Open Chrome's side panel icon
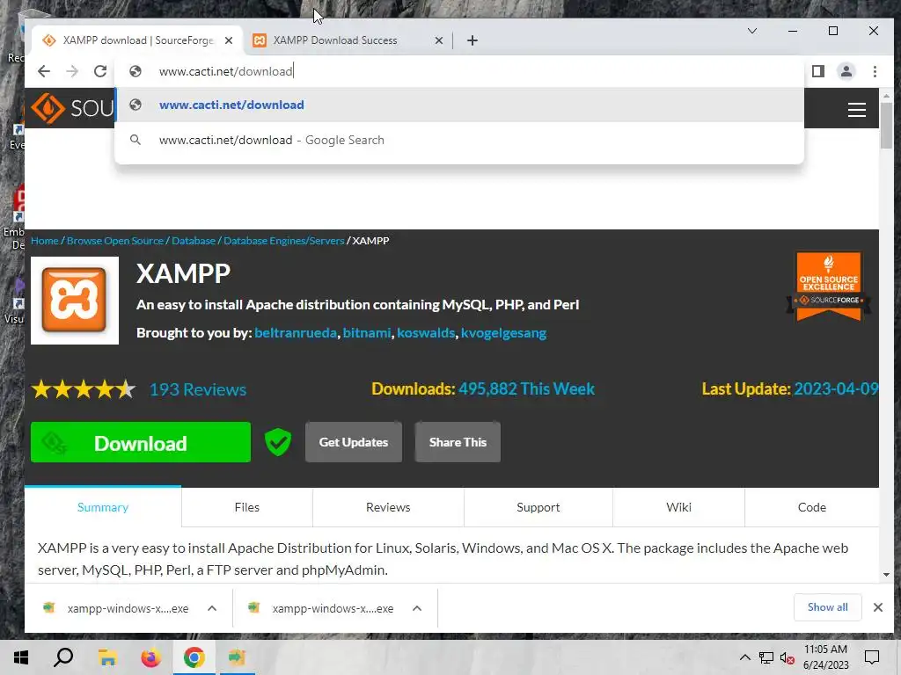Image resolution: width=901 pixels, height=675 pixels. (818, 71)
